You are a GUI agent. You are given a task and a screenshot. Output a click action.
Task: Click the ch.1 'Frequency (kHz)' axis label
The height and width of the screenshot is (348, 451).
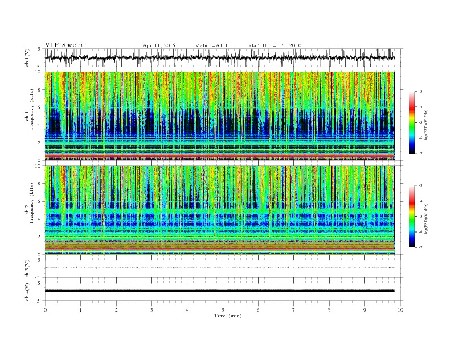pyautogui.click(x=32, y=109)
